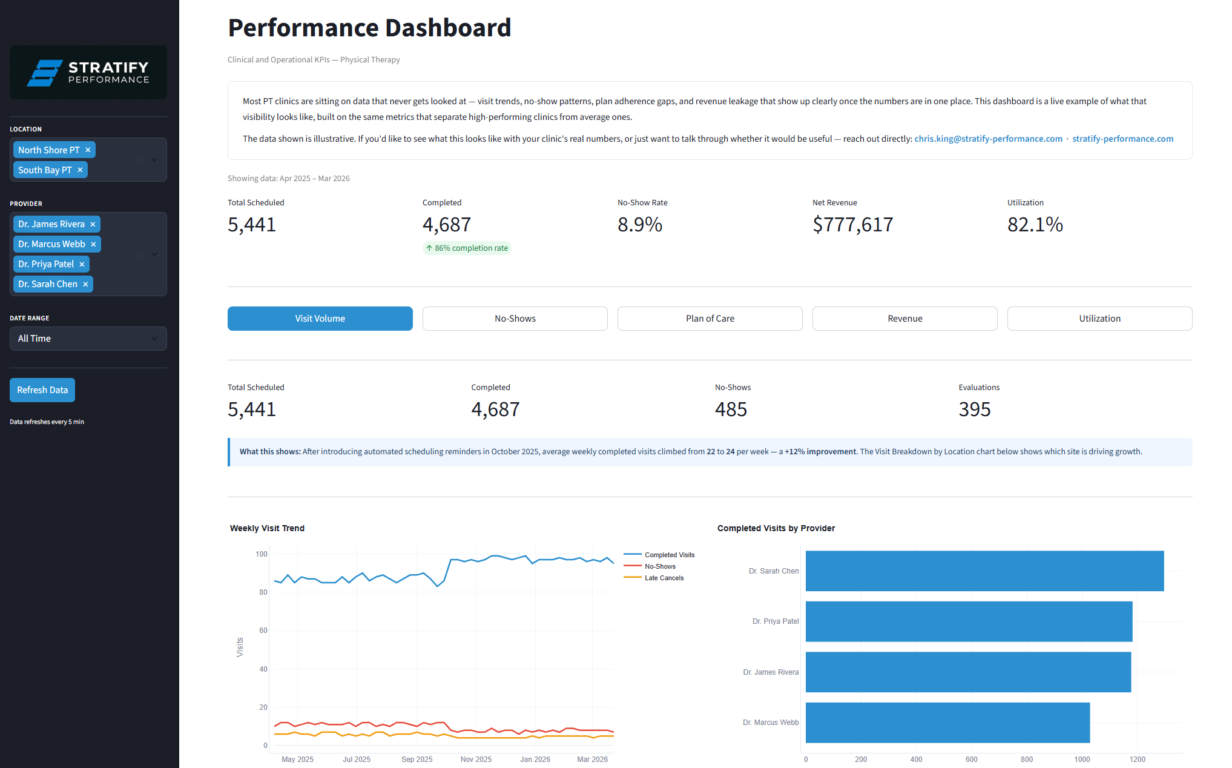Remove the Dr. Sarah Chen provider tag
The image size is (1232, 768).
(x=85, y=284)
